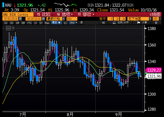Open the 96) 选项 options menu
164x117 pixels.
click(x=63, y=14)
